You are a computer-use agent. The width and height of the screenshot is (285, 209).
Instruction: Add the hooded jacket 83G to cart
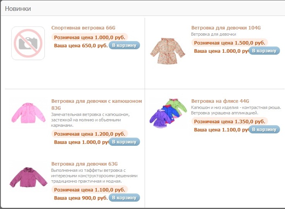(x=124, y=142)
